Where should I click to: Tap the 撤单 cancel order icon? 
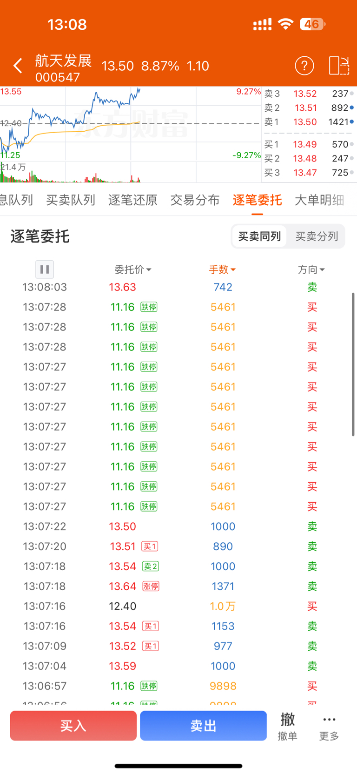pyautogui.click(x=287, y=726)
